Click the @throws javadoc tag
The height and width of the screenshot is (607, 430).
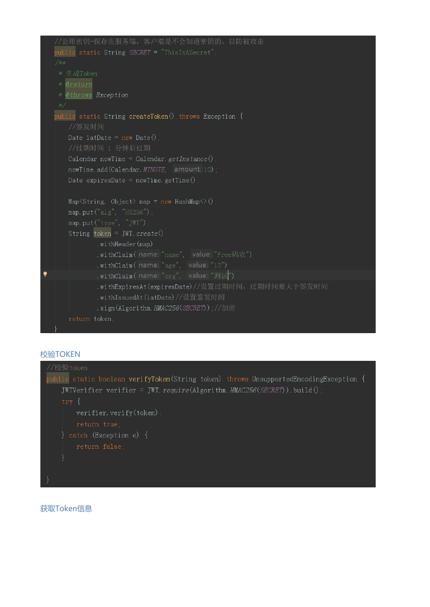79,95
